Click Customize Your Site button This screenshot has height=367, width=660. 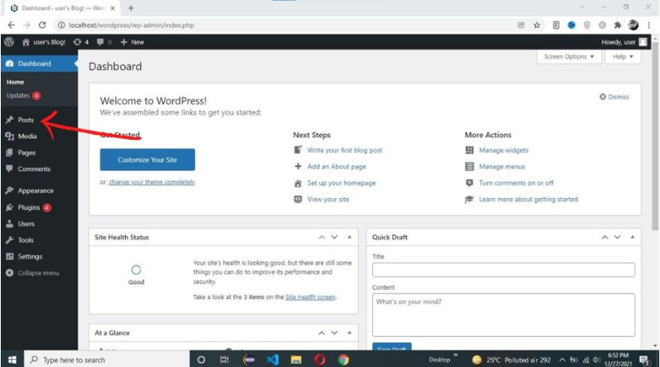click(x=147, y=159)
